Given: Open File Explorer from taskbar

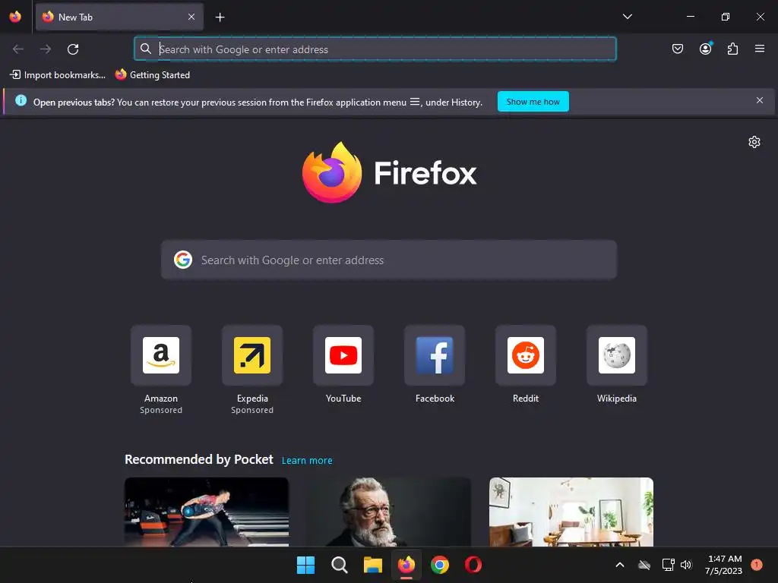Looking at the screenshot, I should pos(372,565).
